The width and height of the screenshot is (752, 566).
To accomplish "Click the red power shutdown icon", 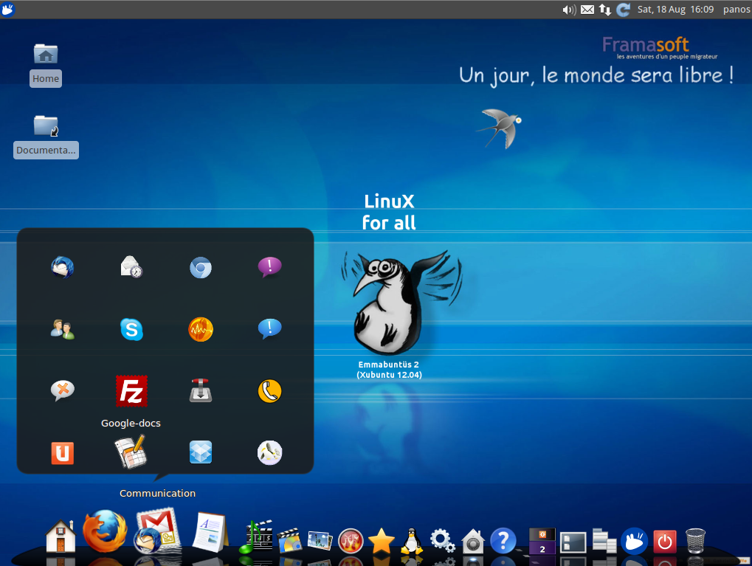I will (665, 541).
